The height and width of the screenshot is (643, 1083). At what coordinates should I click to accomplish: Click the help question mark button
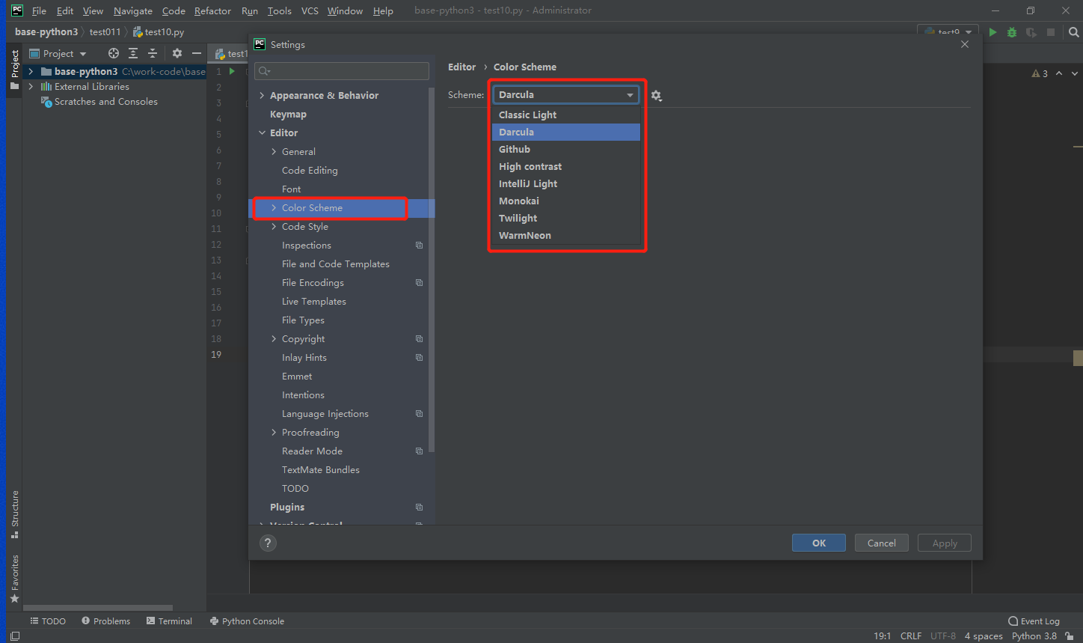268,543
